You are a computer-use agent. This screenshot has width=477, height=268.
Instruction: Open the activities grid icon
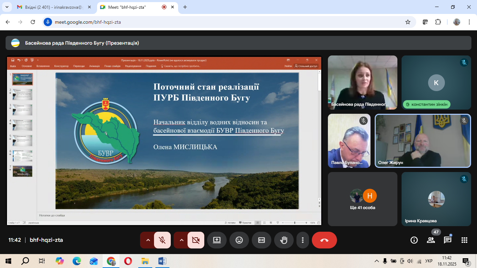464,240
